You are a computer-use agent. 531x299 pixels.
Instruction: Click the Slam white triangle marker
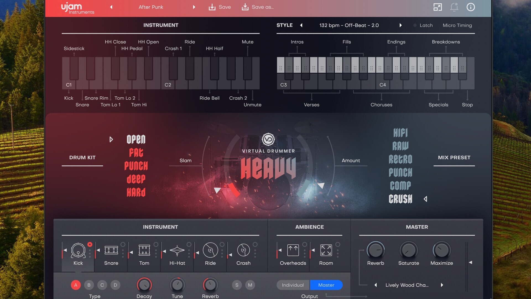point(217,190)
